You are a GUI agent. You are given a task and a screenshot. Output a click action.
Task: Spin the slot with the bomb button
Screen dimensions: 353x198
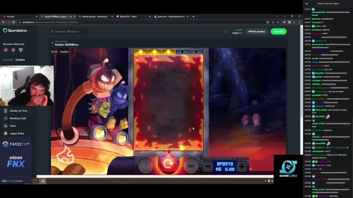(168, 164)
